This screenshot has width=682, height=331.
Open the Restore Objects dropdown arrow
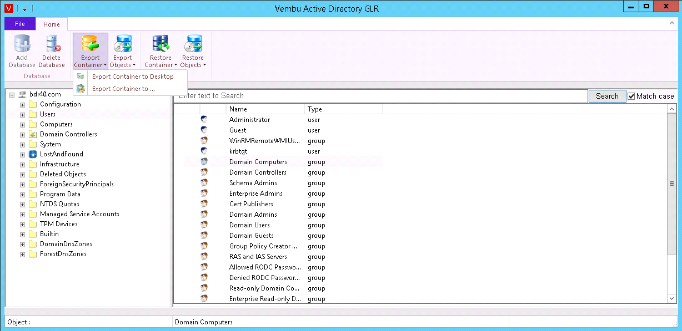204,65
